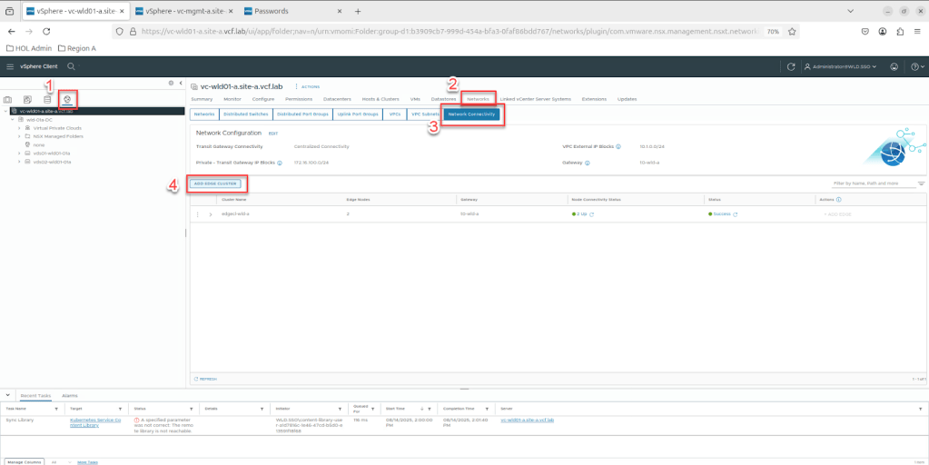Screen dimensions: 929x465
Task: Click the Add Edge Cluster button
Action: pos(214,183)
